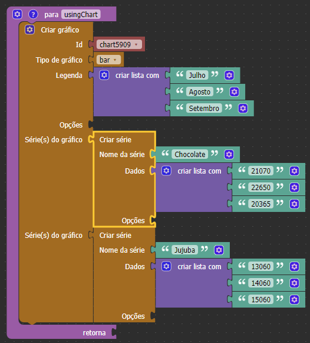The image size is (310, 343).
Task: Click gear on Jujuba Dados criar lista block
Action: pos(166,267)
